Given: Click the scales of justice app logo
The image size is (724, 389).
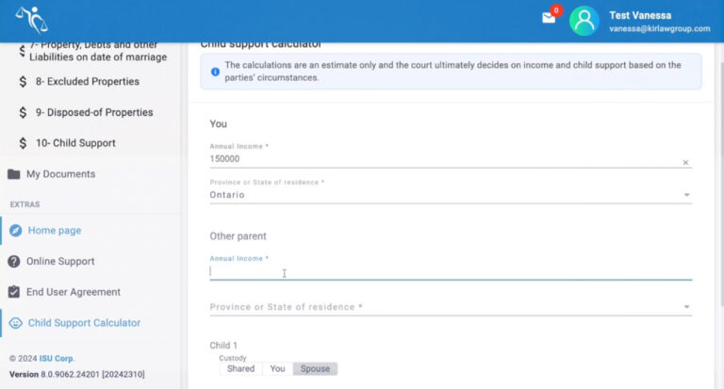Looking at the screenshot, I should tap(31, 20).
